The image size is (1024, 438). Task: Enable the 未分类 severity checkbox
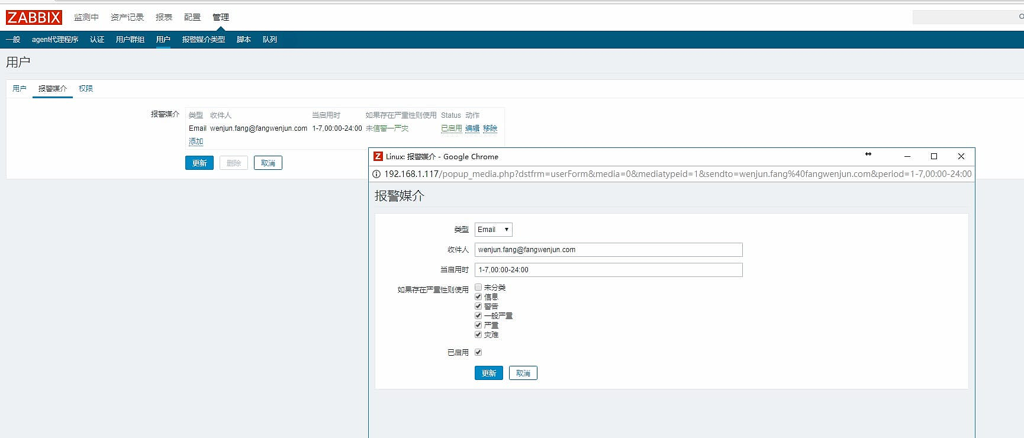tap(478, 287)
